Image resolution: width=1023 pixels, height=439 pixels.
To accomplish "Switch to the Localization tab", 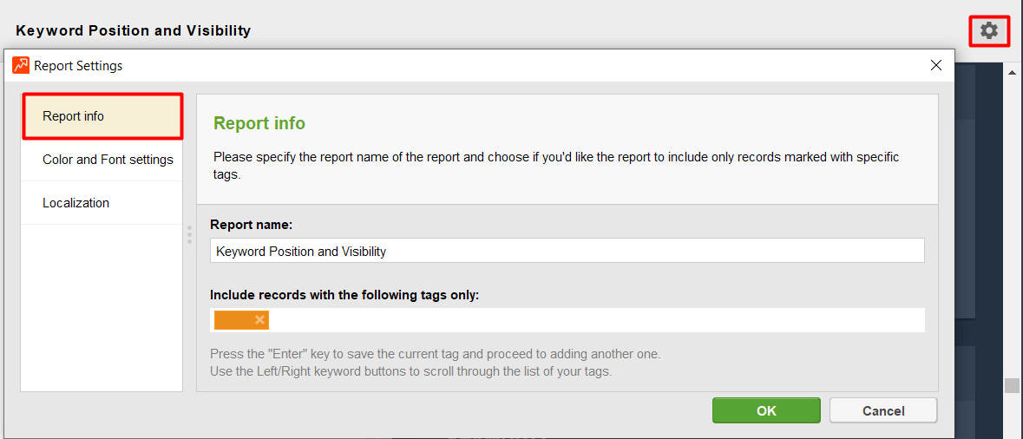I will (x=102, y=203).
